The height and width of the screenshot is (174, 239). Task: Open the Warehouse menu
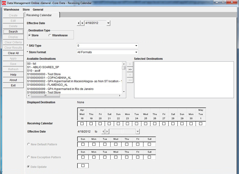[x=12, y=9]
